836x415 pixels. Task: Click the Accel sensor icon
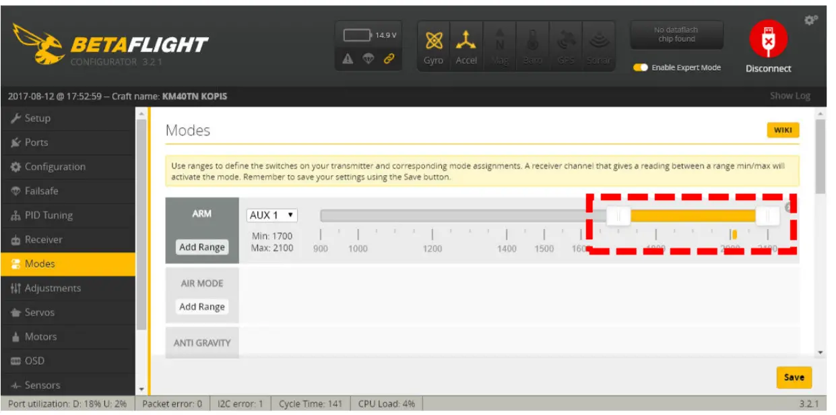coord(466,47)
